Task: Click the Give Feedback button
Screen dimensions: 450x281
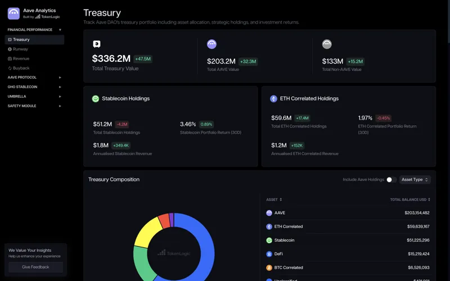Action: point(35,267)
